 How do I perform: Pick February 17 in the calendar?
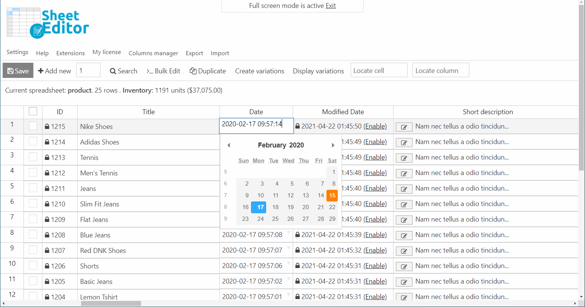click(259, 207)
